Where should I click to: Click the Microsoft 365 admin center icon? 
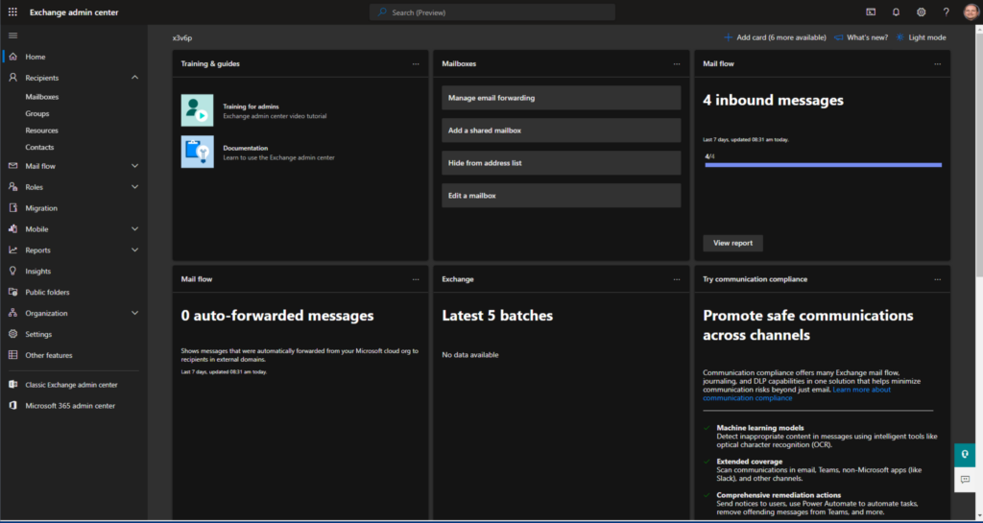12,406
